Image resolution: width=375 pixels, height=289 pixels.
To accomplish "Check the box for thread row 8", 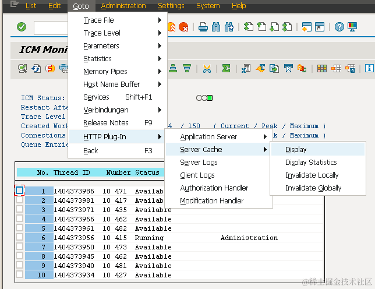I will coord(19,256).
